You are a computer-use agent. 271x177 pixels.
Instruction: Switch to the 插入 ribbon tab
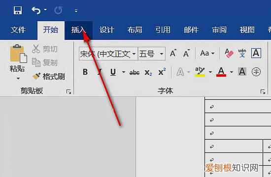point(79,30)
